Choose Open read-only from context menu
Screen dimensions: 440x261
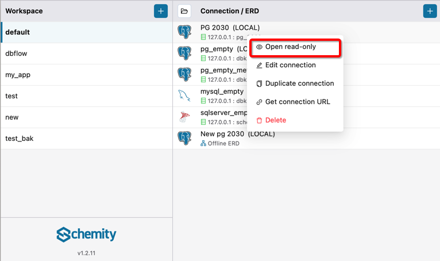coord(291,47)
